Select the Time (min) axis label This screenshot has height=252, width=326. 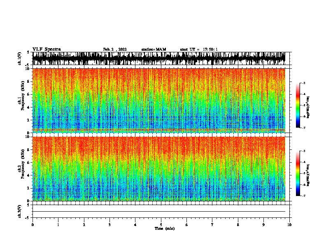click(165, 229)
